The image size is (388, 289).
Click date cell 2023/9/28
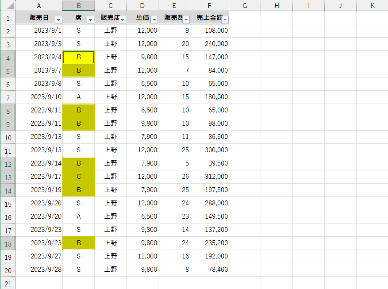[39, 270]
